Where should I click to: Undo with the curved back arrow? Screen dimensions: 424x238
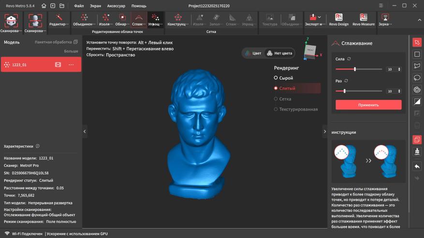[417, 167]
